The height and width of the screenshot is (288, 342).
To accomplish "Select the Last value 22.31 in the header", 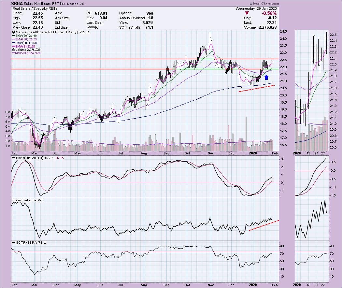I will [x=272, y=23].
